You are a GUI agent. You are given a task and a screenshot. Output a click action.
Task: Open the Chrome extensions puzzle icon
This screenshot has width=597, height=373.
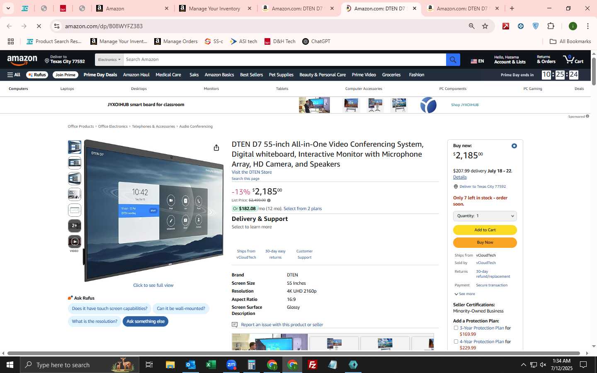point(551,26)
